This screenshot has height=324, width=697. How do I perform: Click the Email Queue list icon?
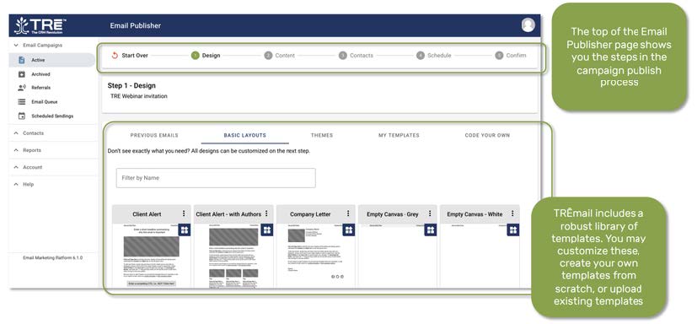pyautogui.click(x=21, y=102)
